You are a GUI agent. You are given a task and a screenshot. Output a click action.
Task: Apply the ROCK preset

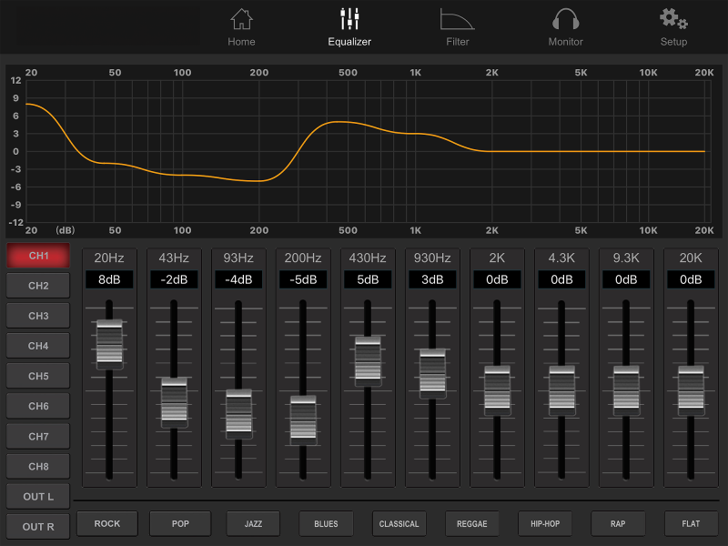tap(107, 523)
